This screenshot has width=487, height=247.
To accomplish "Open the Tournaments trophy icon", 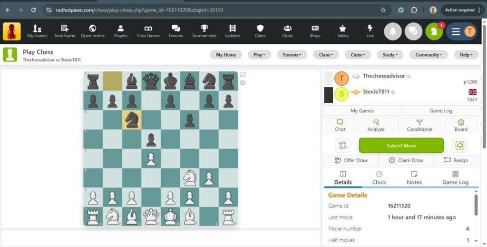I will pos(204,31).
